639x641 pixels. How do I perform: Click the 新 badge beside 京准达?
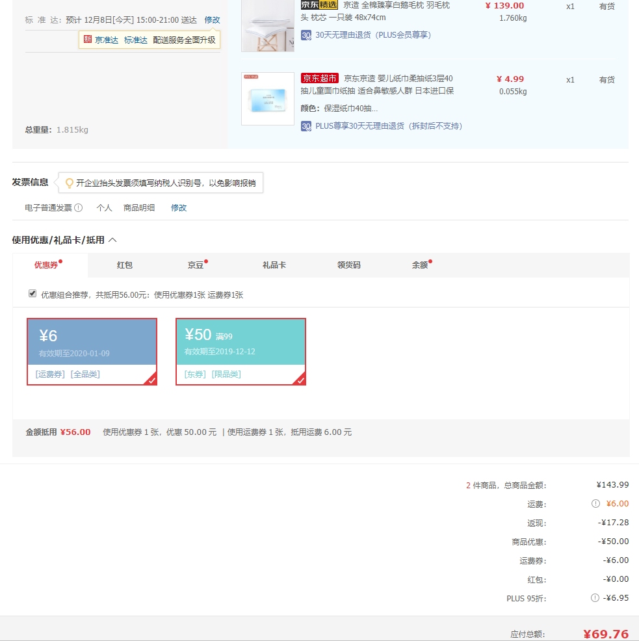[88, 39]
